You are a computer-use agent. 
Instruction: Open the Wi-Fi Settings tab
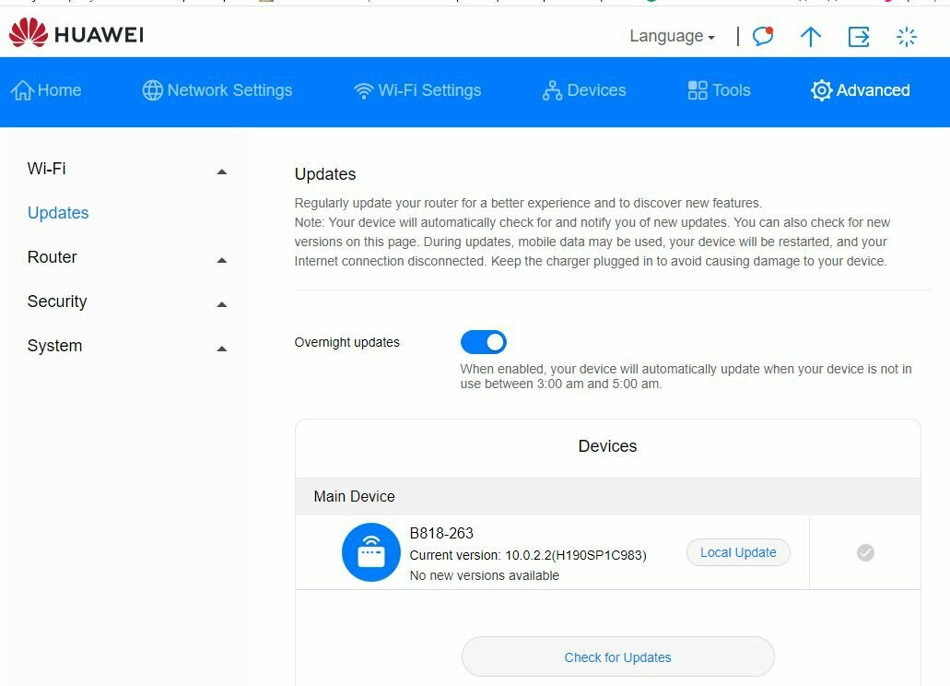coord(417,90)
